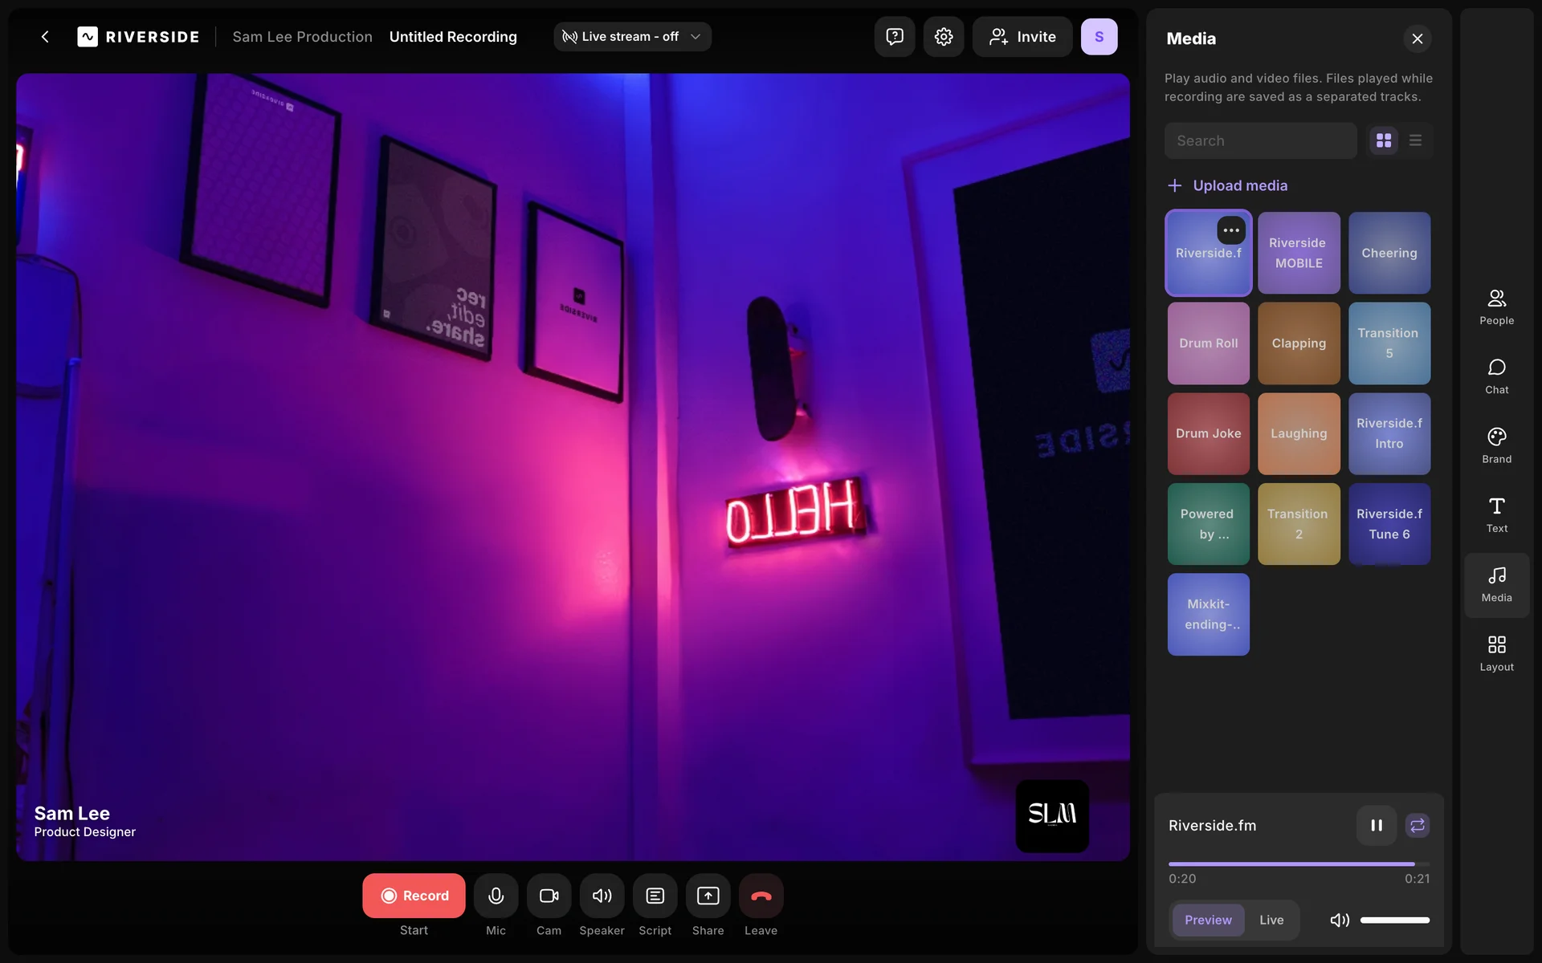Open the People panel
1542x963 pixels.
tap(1496, 307)
